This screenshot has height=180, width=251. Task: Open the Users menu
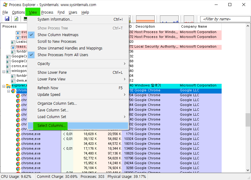tap(73, 12)
